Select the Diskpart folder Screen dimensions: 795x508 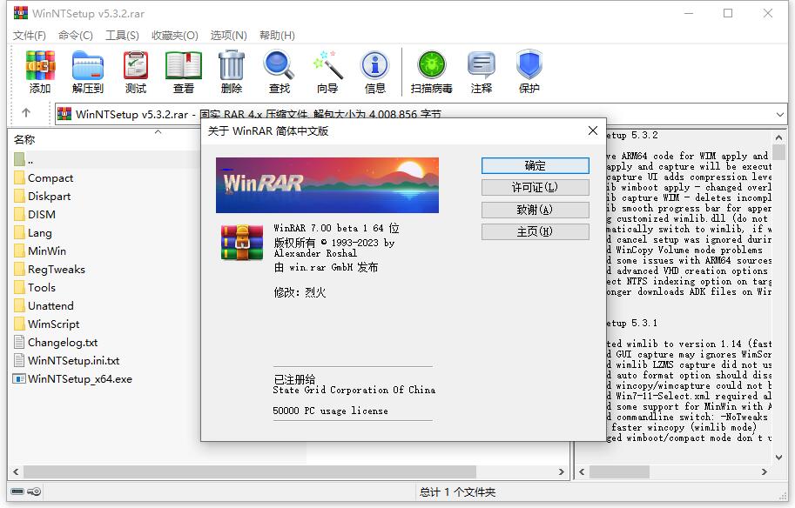point(49,197)
